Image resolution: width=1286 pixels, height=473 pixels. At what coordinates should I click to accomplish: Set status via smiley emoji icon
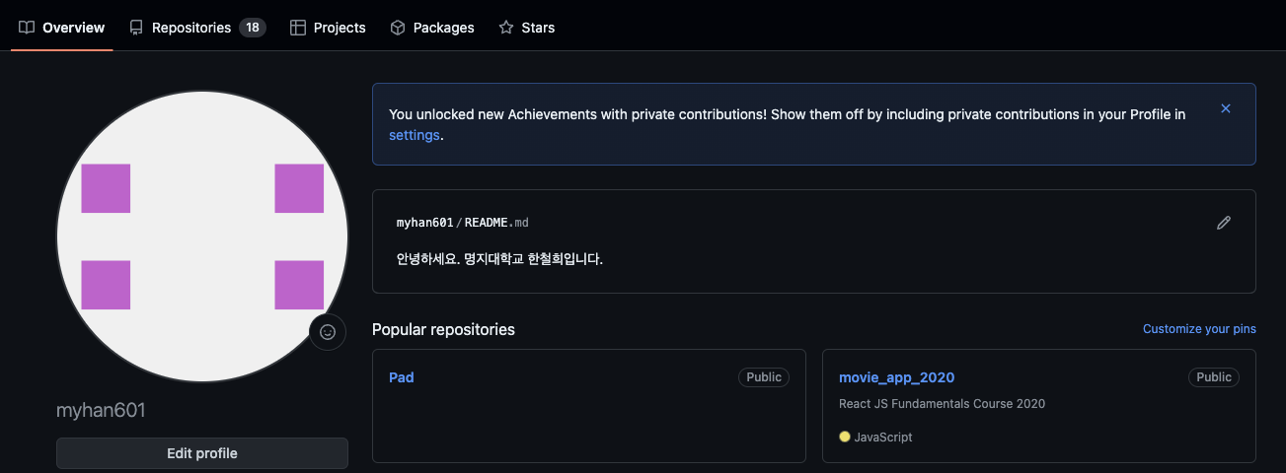pyautogui.click(x=328, y=332)
